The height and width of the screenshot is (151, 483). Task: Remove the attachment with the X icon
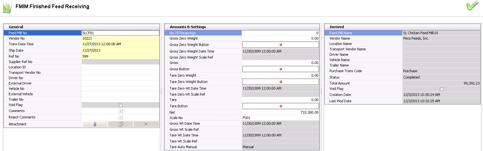click(x=146, y=124)
